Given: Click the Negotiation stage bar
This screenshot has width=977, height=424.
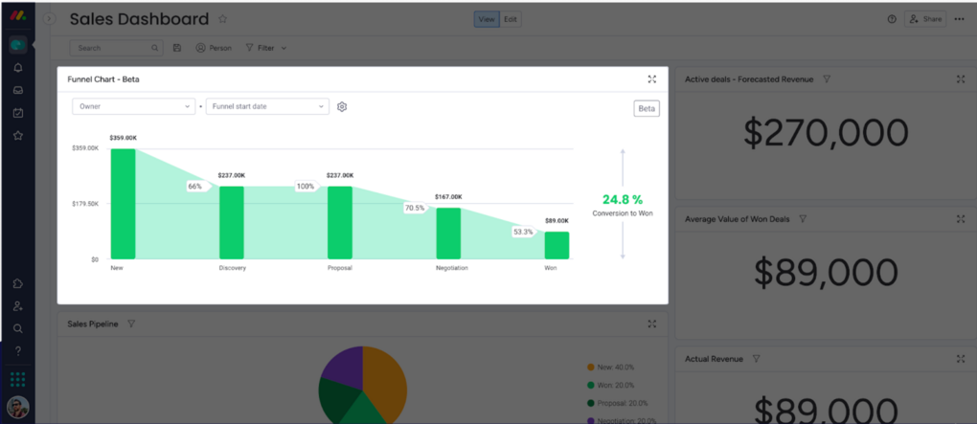Looking at the screenshot, I should [448, 234].
